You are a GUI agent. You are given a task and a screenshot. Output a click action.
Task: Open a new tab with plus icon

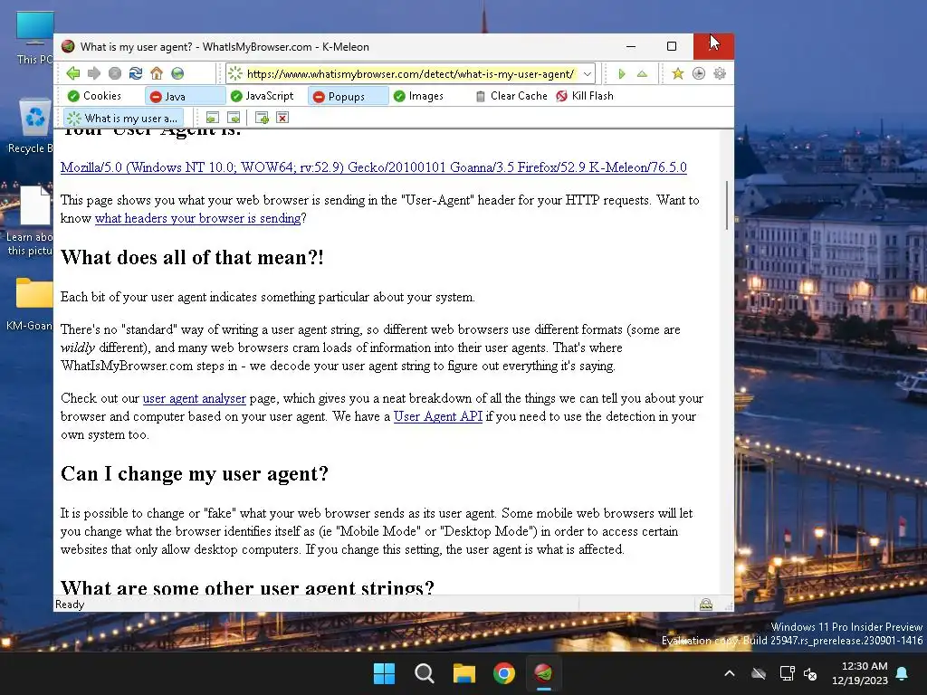click(262, 118)
